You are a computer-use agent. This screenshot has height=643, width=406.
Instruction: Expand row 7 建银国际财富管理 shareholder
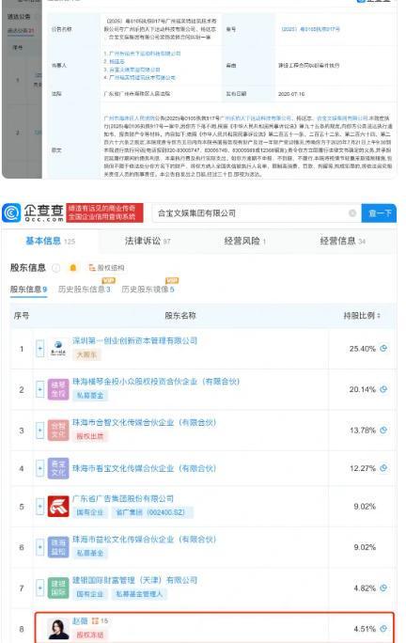click(39, 588)
